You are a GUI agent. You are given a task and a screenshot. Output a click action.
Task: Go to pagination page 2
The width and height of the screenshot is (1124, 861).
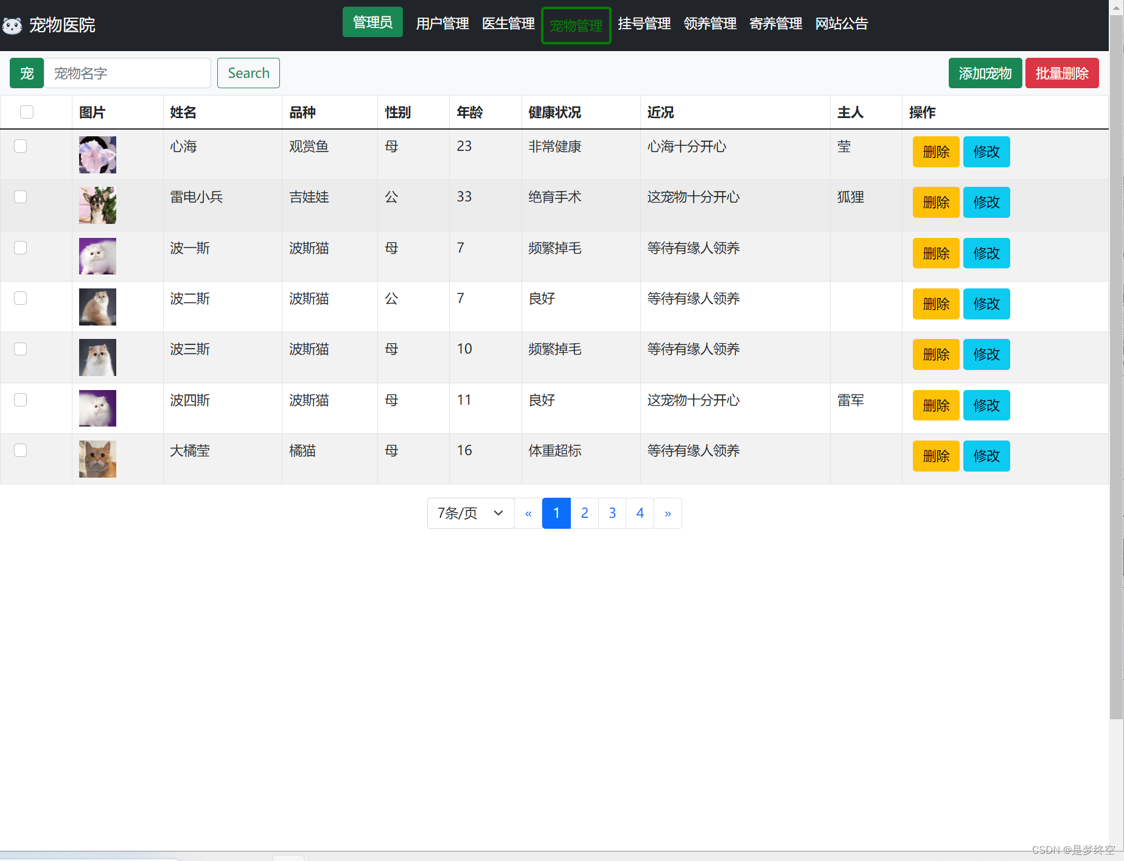tap(584, 513)
